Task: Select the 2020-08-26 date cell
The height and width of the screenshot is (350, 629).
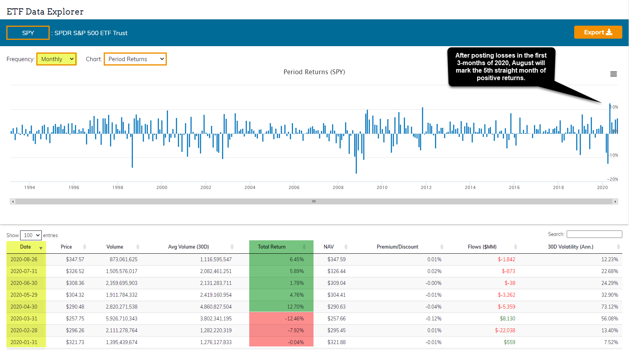Action: [x=24, y=259]
